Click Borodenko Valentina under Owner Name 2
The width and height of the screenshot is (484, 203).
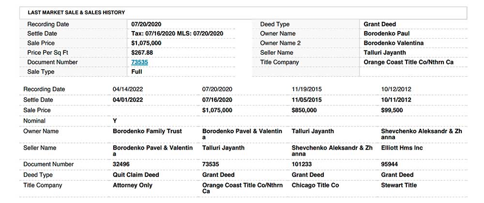coord(393,43)
